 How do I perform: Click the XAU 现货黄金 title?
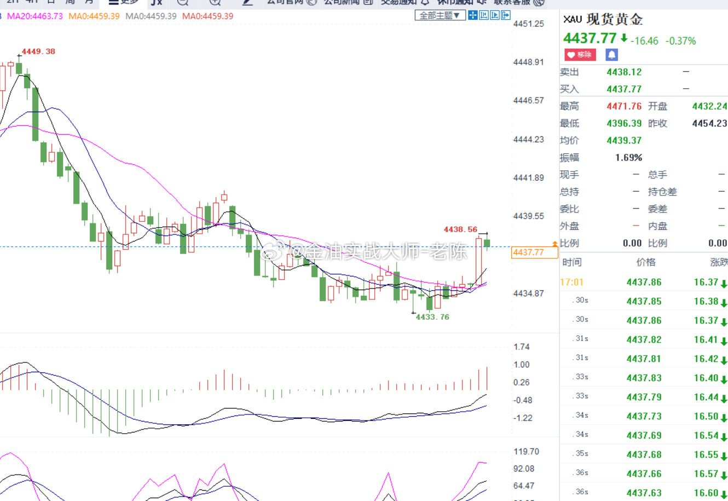click(603, 20)
